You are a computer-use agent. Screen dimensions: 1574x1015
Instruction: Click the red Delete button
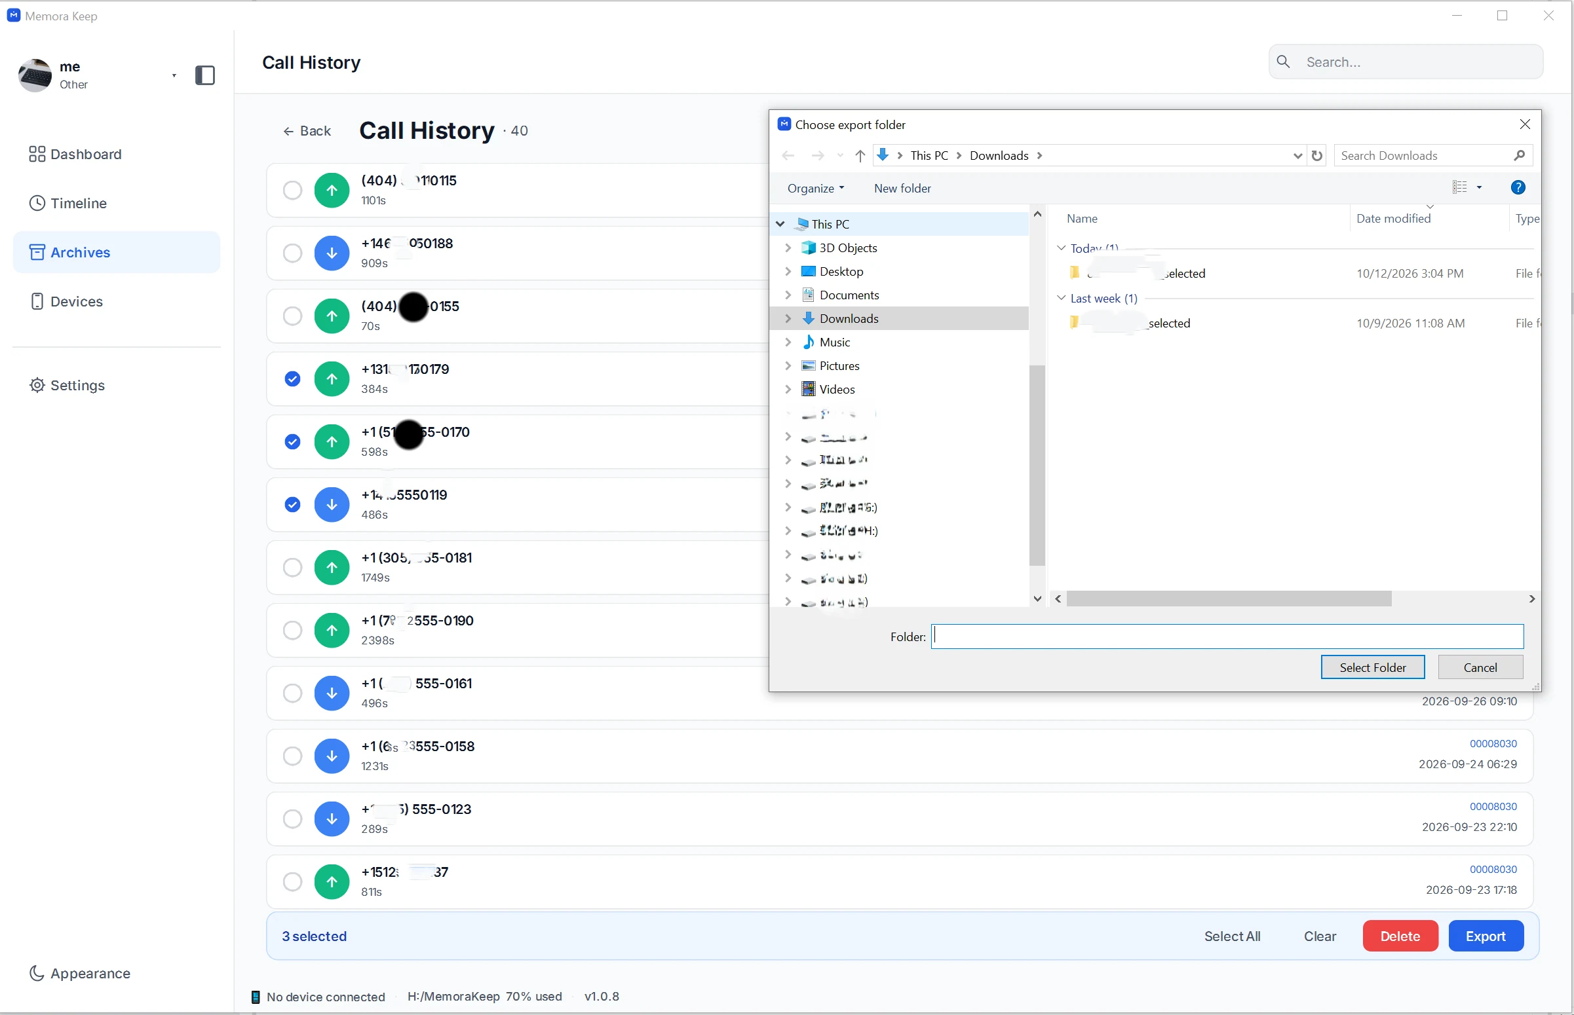point(1400,936)
